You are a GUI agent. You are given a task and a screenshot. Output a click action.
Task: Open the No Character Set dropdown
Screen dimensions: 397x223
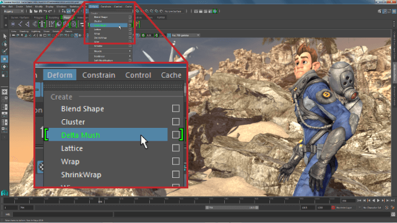point(372,208)
